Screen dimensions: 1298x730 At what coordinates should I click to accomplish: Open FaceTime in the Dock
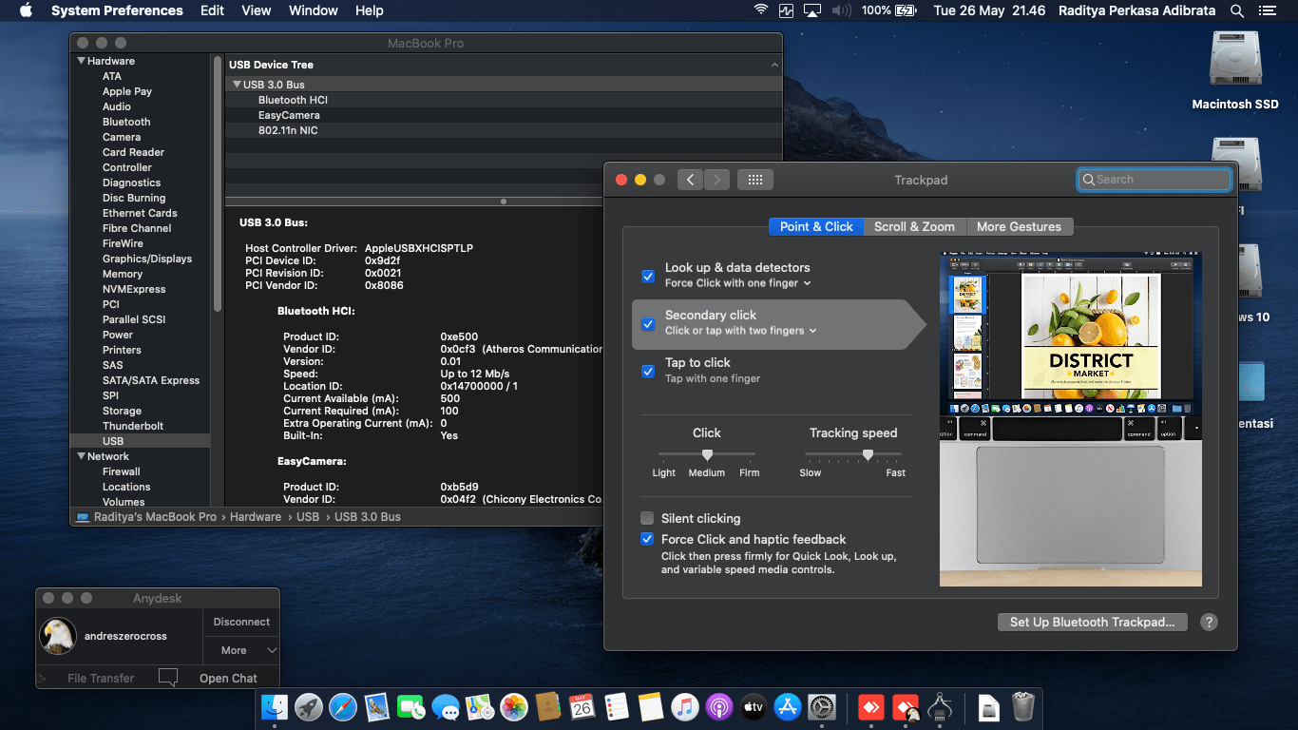coord(411,707)
